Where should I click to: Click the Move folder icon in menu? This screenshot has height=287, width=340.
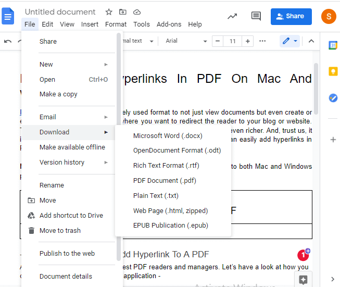(31, 201)
